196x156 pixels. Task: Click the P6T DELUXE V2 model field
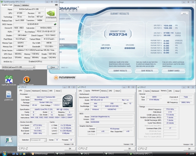click(104, 100)
